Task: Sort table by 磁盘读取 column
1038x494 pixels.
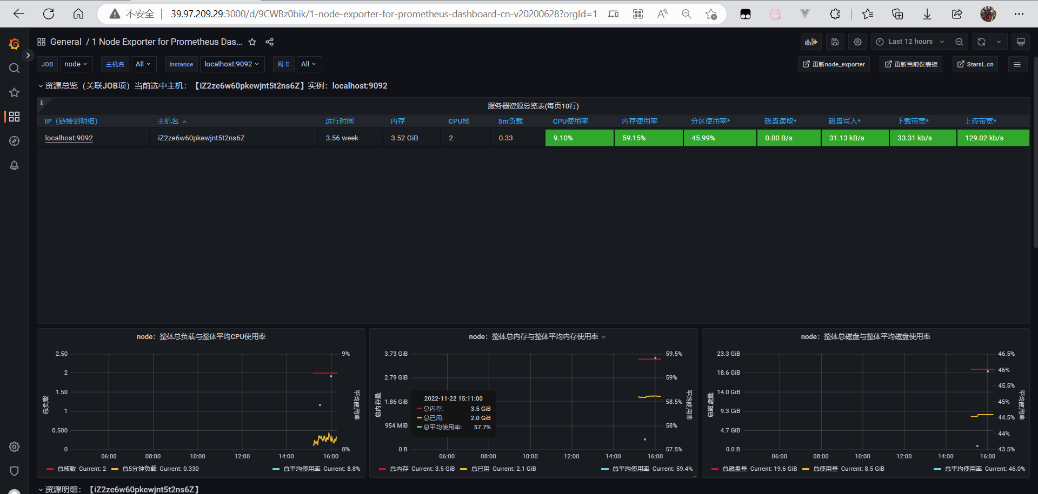Action: (781, 121)
